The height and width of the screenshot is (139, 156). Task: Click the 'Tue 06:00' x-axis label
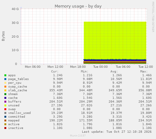click(x=123, y=67)
